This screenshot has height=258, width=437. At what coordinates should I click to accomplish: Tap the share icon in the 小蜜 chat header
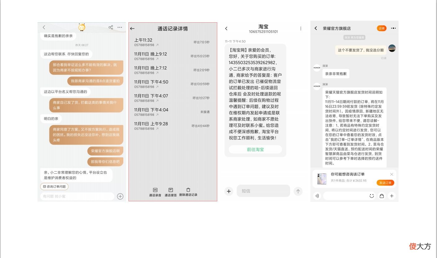point(111,27)
